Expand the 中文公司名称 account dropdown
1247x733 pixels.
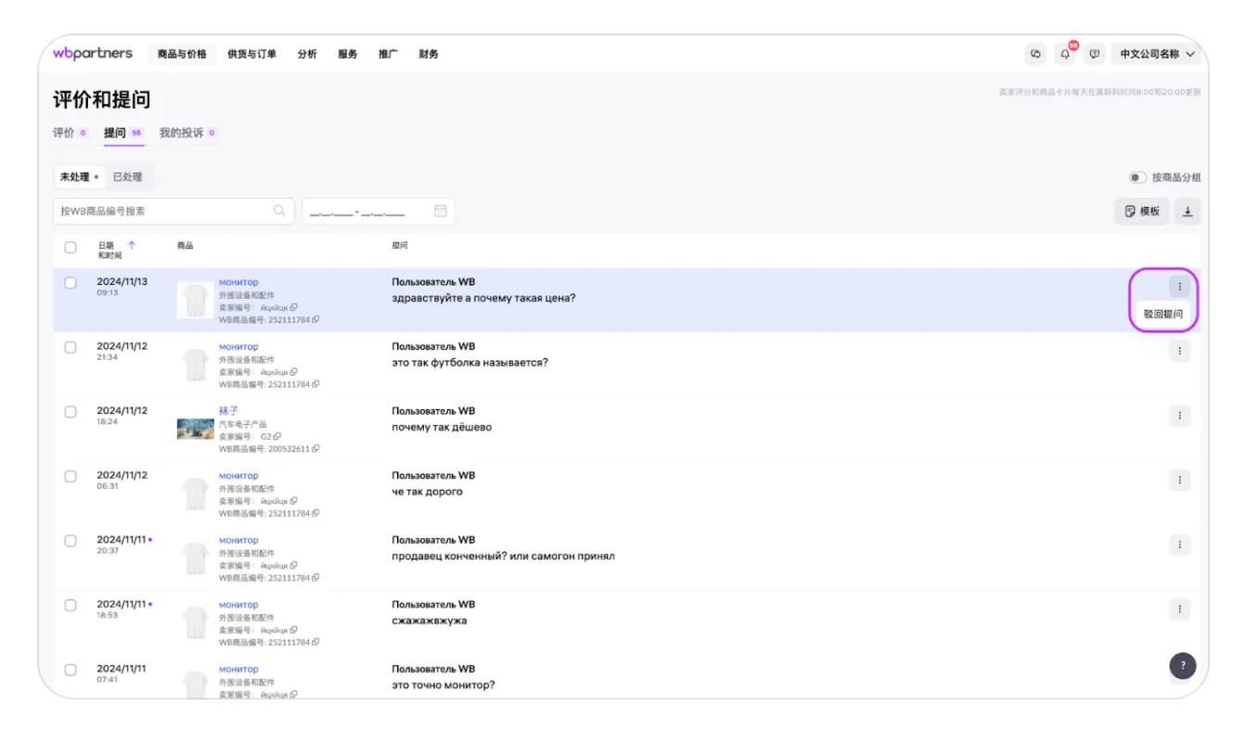[x=1158, y=55]
